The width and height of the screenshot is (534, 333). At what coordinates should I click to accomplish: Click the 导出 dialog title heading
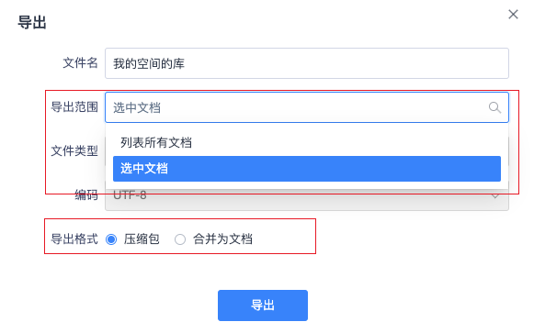32,22
